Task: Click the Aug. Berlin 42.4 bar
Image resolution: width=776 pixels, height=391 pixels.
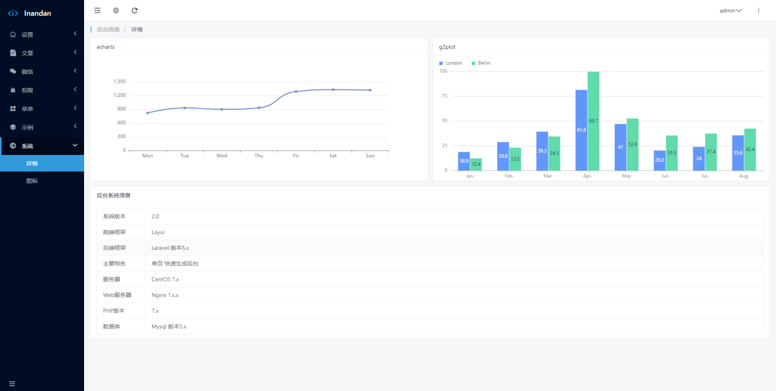Action: (750, 149)
